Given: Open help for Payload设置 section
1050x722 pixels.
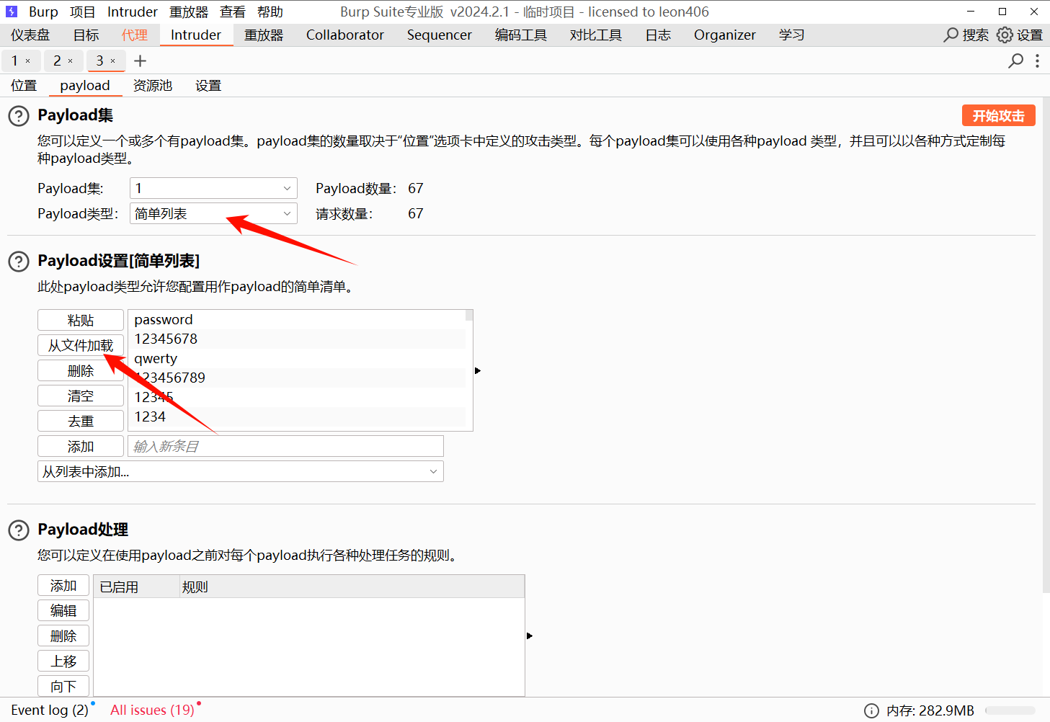Looking at the screenshot, I should (19, 262).
